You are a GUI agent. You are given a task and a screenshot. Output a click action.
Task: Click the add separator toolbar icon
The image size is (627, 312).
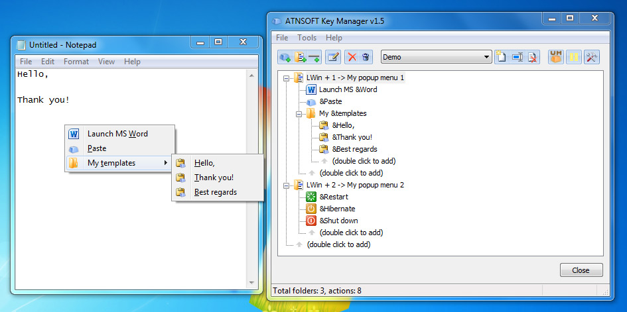(x=314, y=57)
